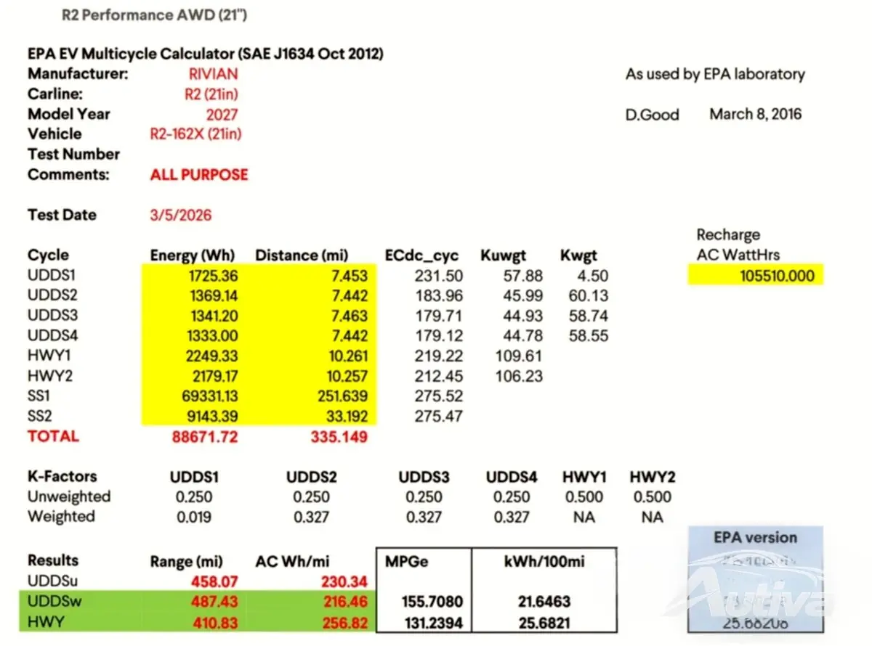Click the Results section label

click(53, 560)
